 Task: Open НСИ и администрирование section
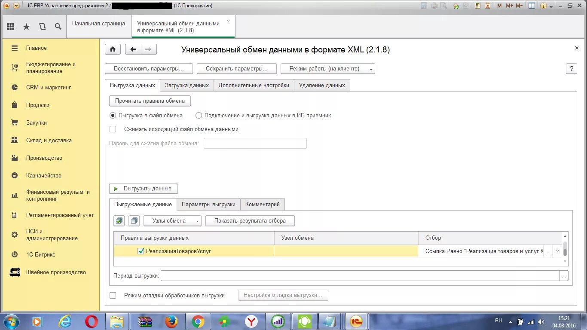click(x=52, y=235)
